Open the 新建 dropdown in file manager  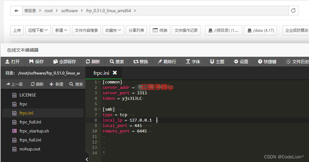61,30
